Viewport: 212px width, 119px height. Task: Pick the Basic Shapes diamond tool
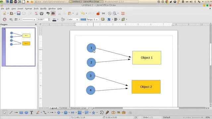click(x=59, y=112)
